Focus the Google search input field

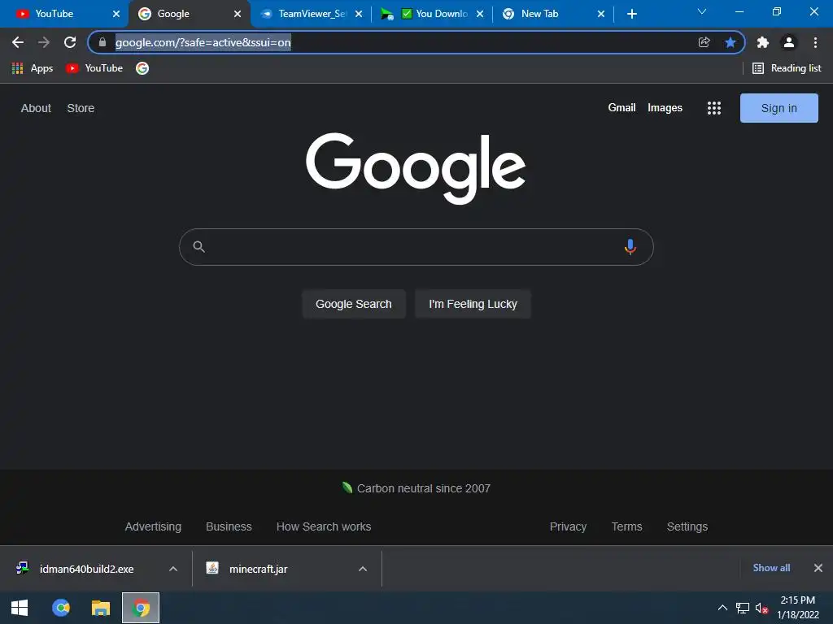tap(416, 247)
